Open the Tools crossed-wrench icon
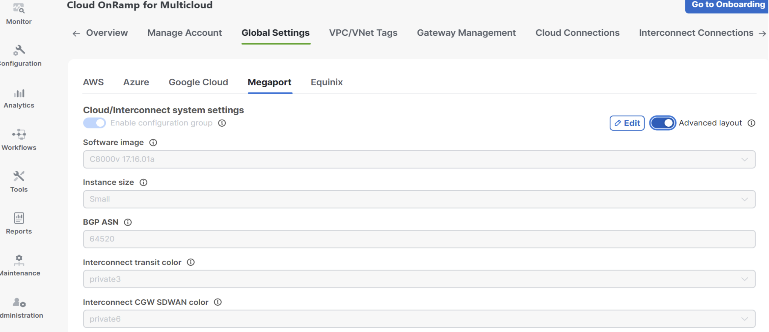 pyautogui.click(x=19, y=176)
